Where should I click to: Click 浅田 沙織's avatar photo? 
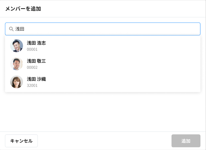click(16, 82)
